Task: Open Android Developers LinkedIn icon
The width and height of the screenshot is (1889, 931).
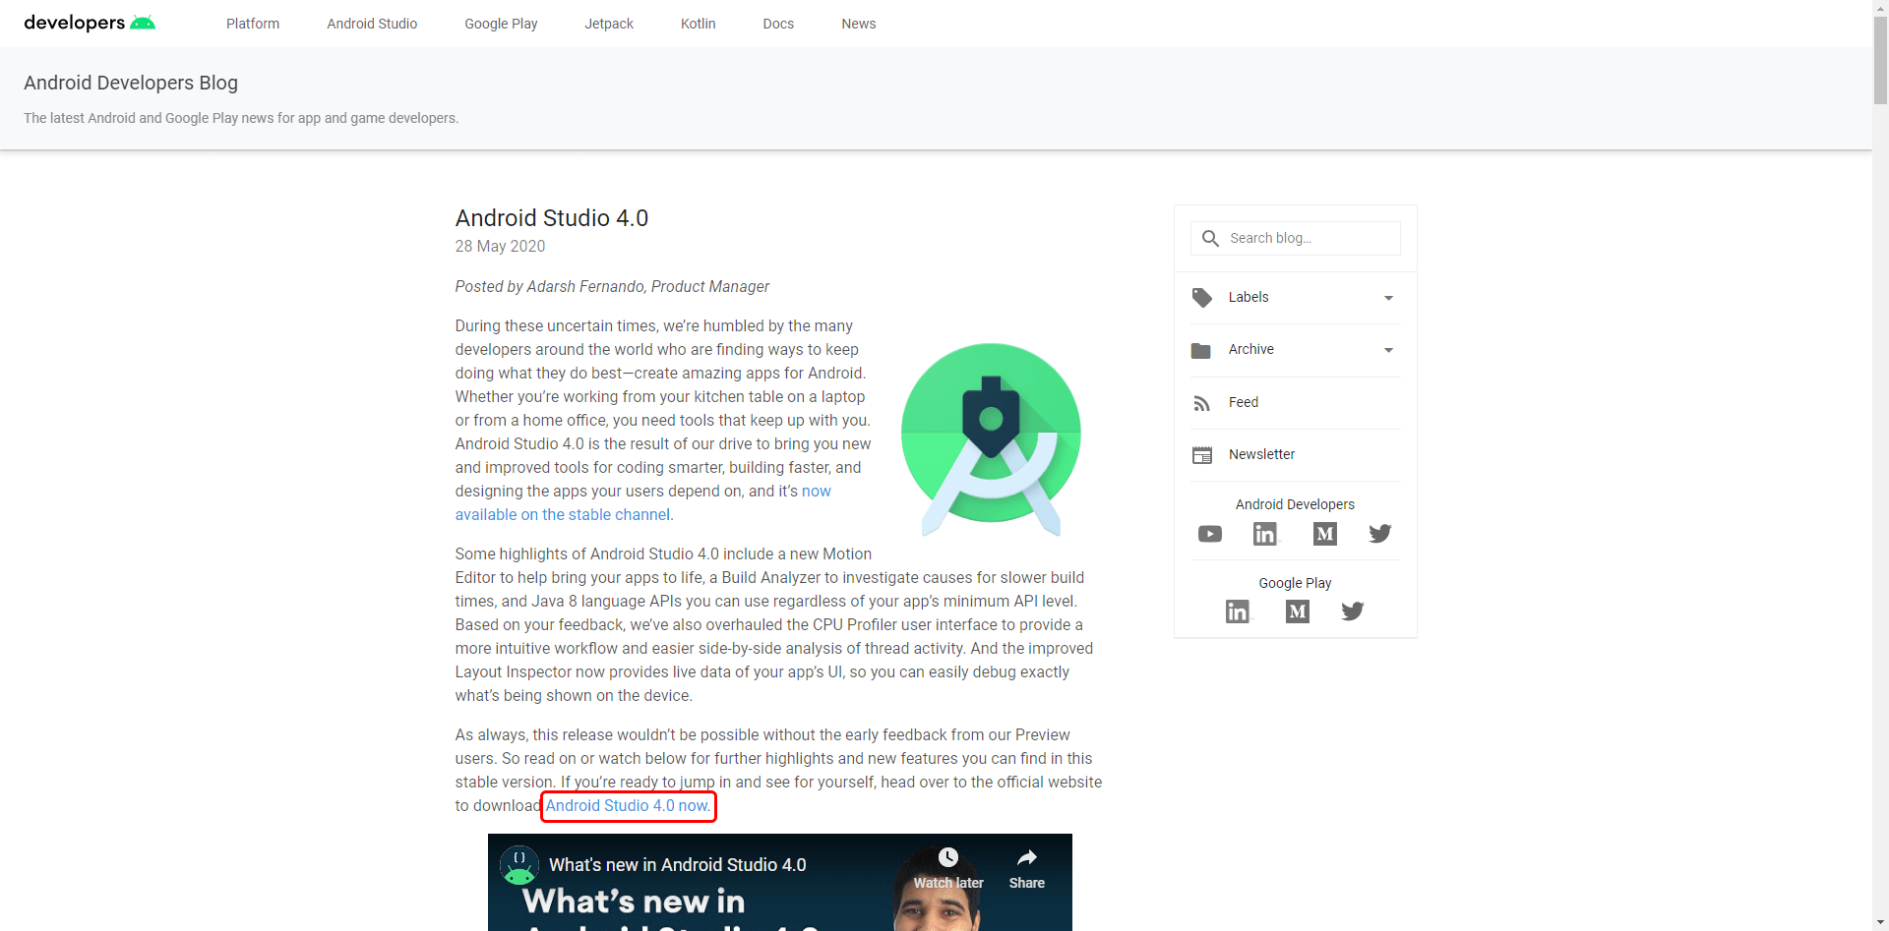Action: [1265, 534]
